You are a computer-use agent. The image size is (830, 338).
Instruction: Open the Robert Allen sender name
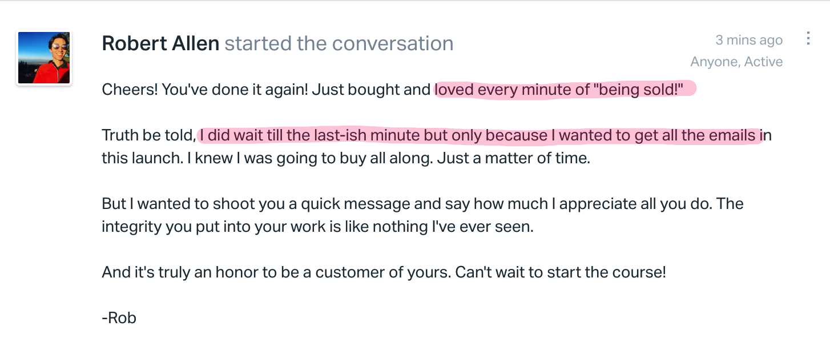pos(160,43)
